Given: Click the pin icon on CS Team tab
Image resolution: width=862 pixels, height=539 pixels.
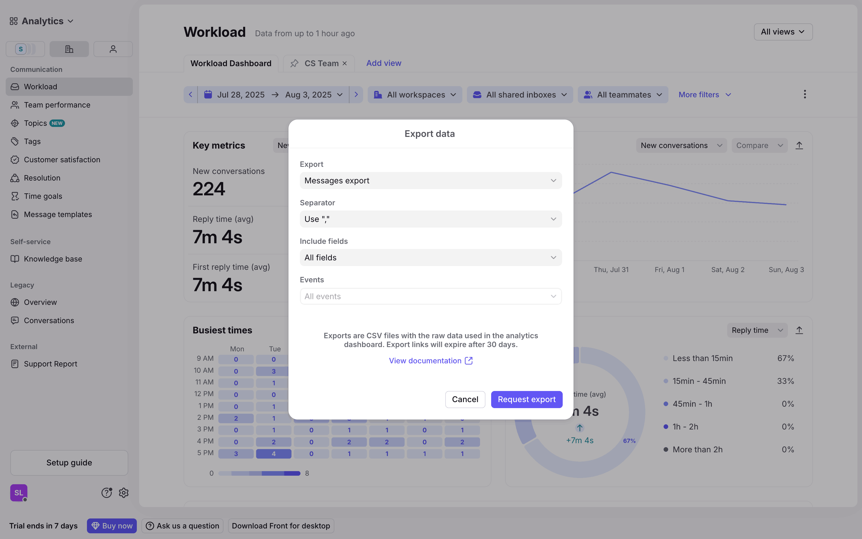Looking at the screenshot, I should coord(294,63).
